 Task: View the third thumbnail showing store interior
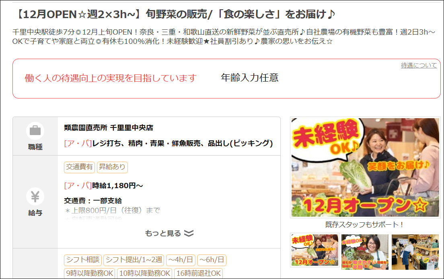click(415, 252)
